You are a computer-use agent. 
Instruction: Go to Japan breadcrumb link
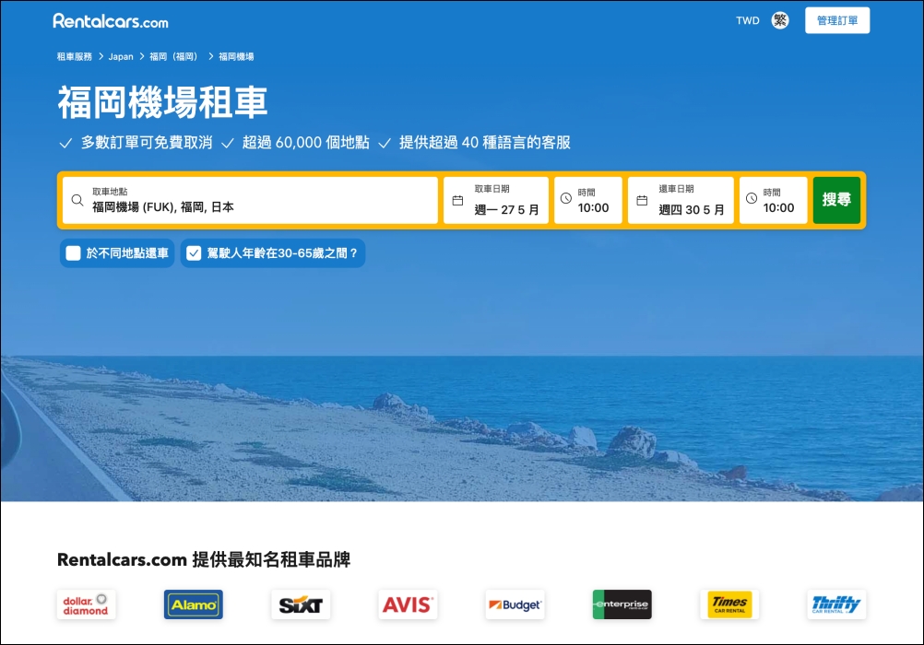[121, 56]
